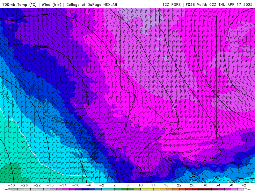The image size is (255, 191).
Task: Click the '22' colorbar scale value
Action: click(x=179, y=185)
